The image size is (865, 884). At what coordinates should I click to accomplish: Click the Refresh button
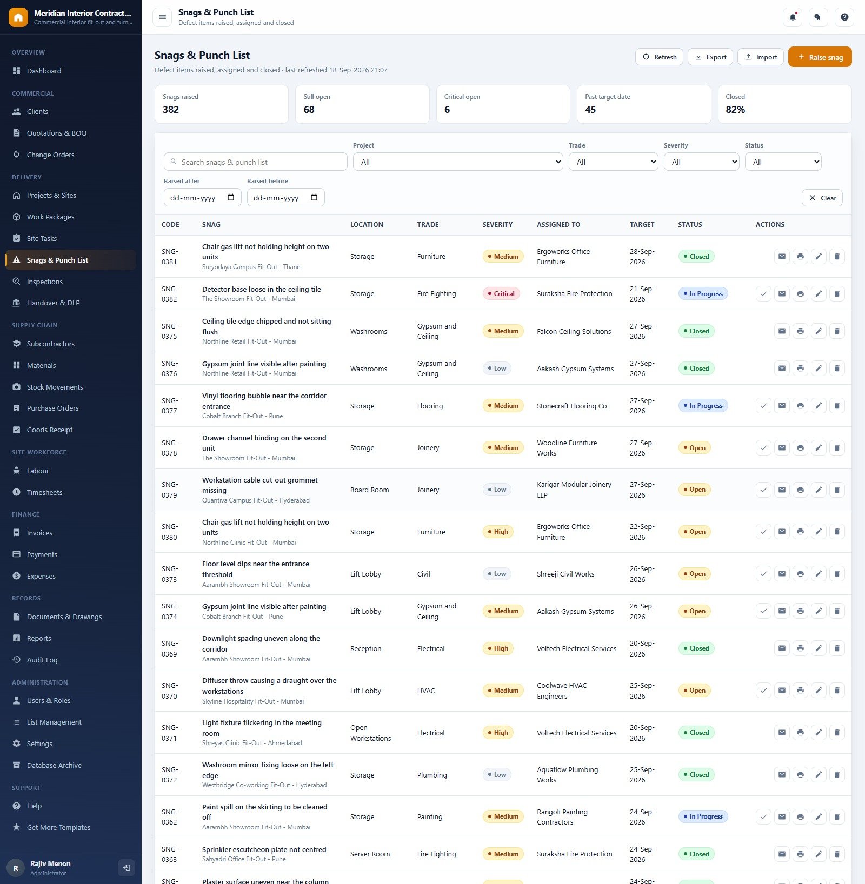[659, 57]
